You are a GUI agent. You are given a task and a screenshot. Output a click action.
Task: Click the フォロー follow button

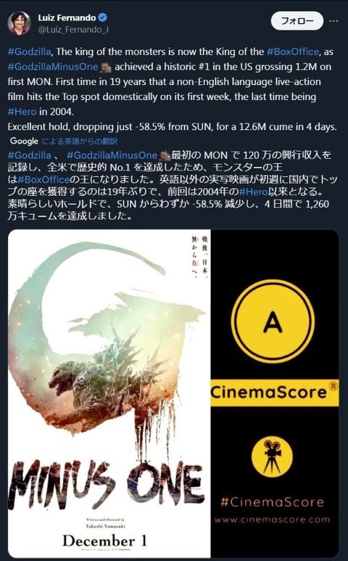pyautogui.click(x=297, y=21)
